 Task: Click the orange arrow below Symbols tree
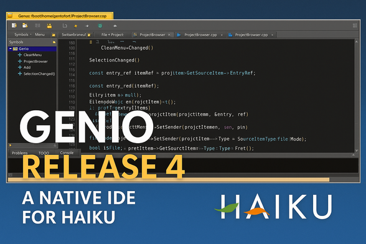[x=10, y=145]
